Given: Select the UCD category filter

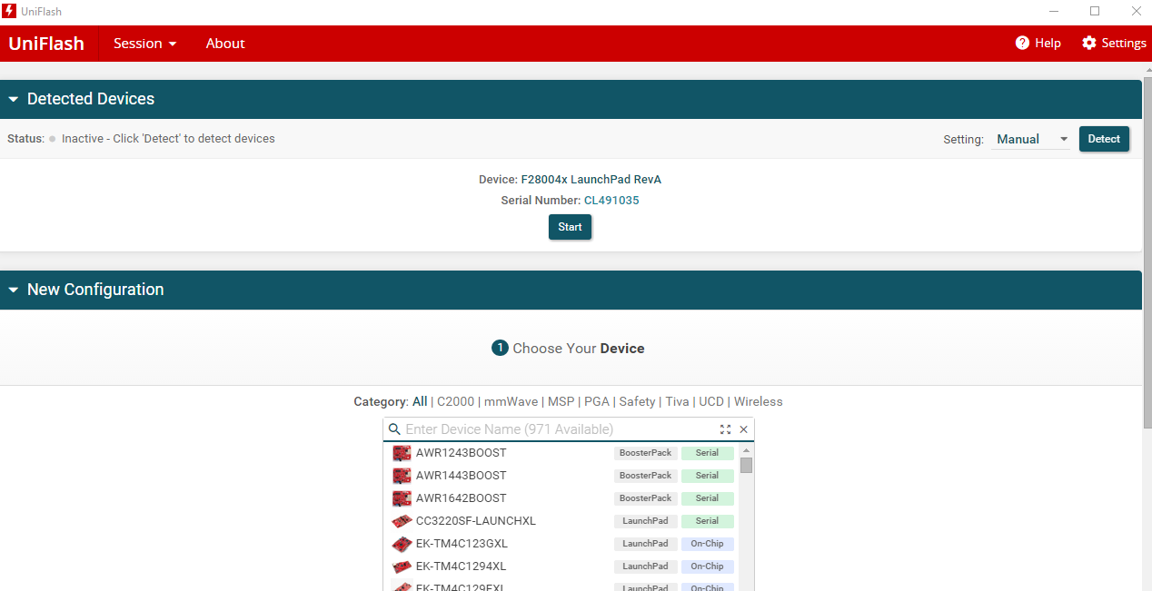Looking at the screenshot, I should (711, 401).
